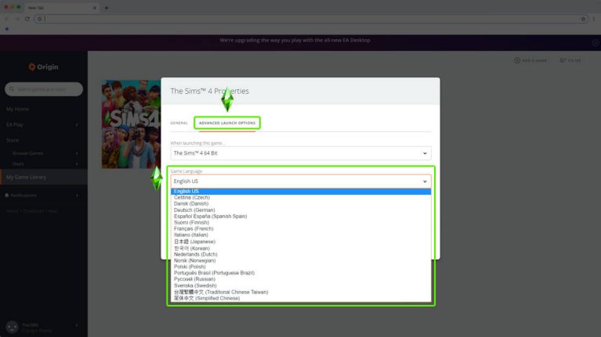The width and height of the screenshot is (601, 337).
Task: Click the Notifications bell icon
Action: click(6, 195)
